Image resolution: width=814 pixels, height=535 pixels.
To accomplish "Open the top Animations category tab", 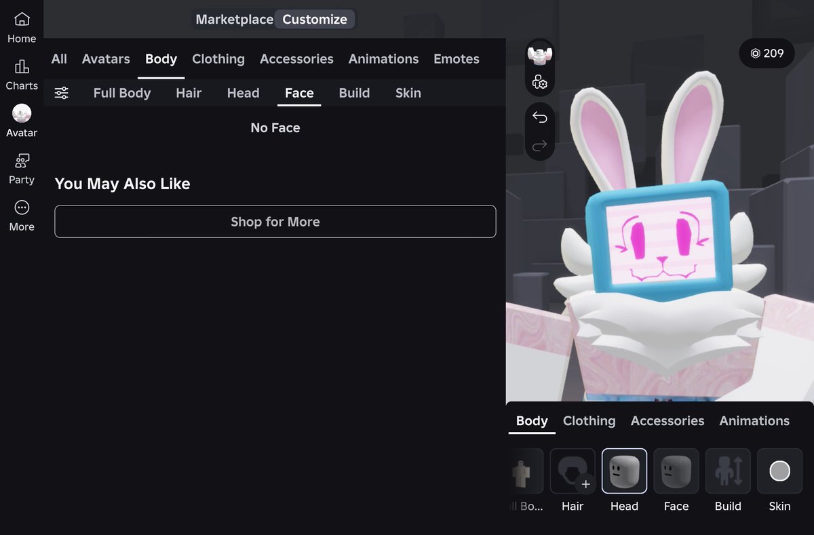I will (383, 59).
